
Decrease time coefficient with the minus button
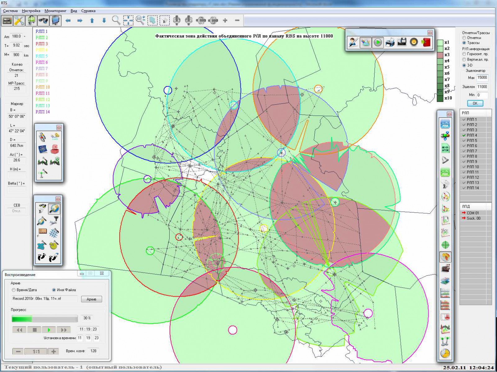tap(18, 352)
